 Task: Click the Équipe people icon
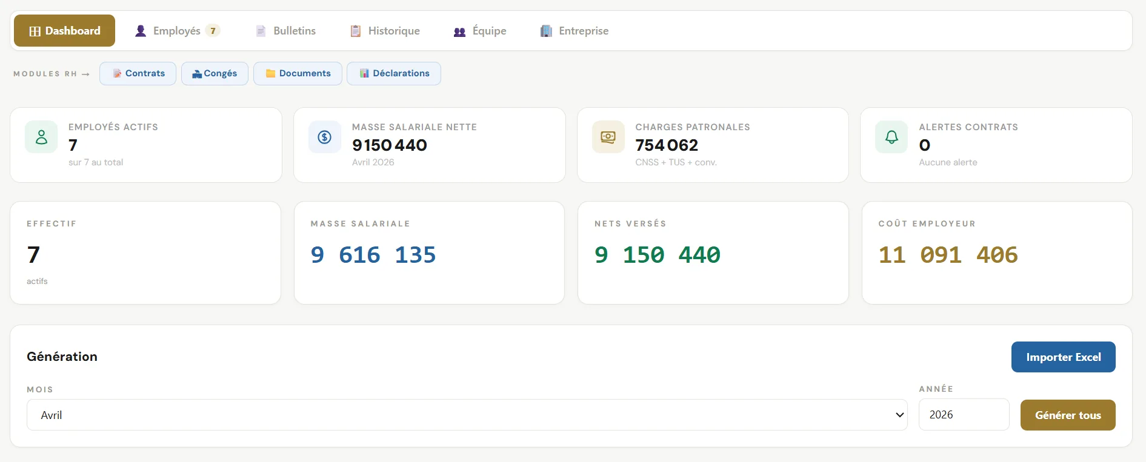[x=460, y=31]
